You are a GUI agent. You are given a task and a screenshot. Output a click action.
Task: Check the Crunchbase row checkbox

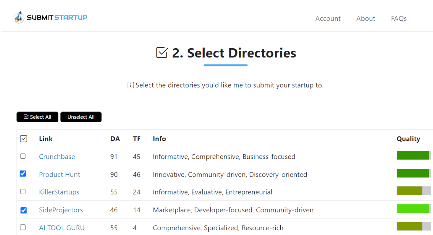[23, 156]
